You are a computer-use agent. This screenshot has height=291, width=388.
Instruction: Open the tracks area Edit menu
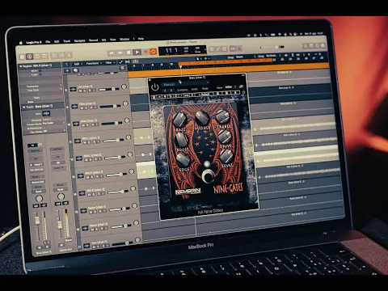coord(78,64)
